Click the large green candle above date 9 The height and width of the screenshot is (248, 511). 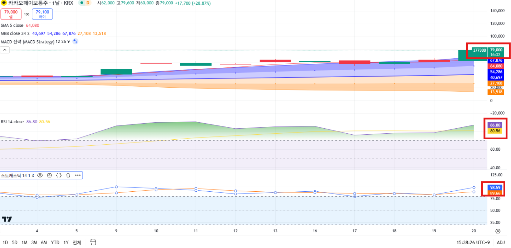point(116,72)
